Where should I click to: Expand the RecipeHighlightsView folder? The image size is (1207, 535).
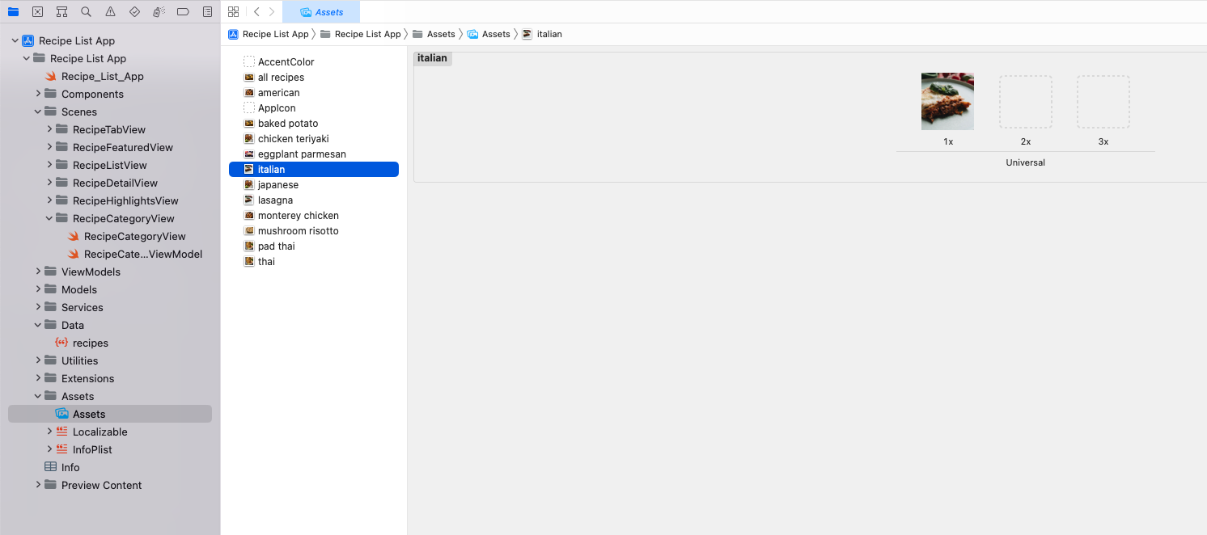pyautogui.click(x=49, y=200)
